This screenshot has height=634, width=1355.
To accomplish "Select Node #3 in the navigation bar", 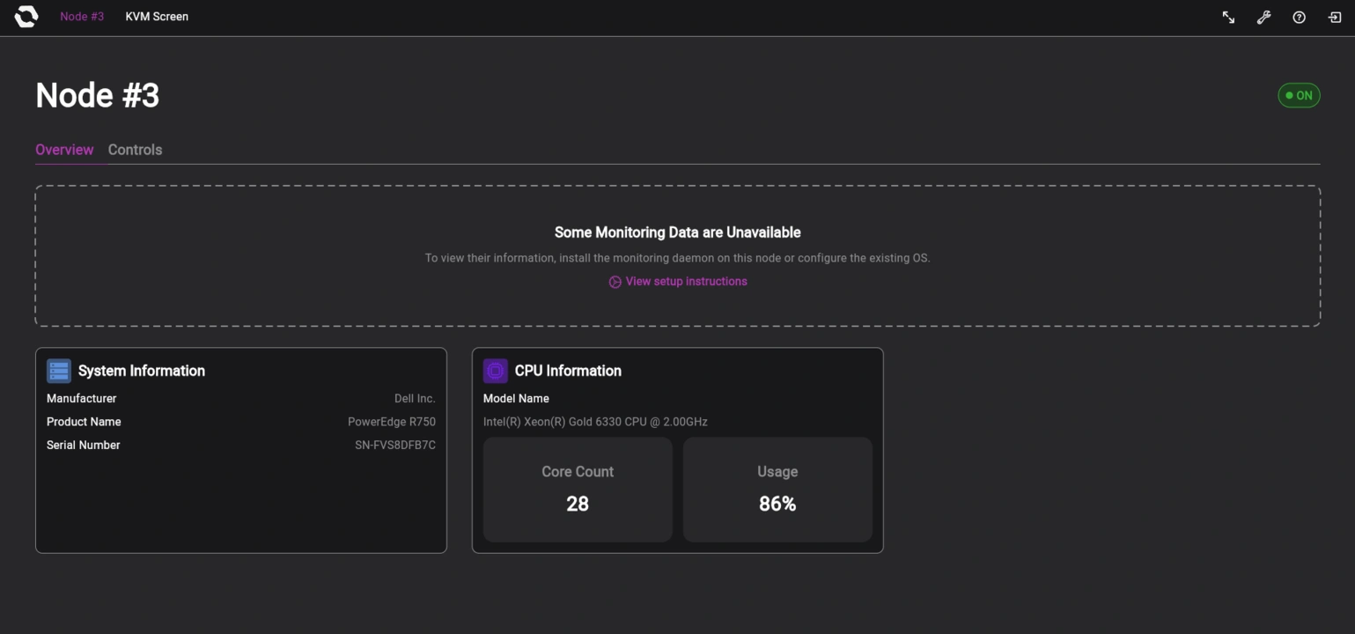I will click(81, 16).
